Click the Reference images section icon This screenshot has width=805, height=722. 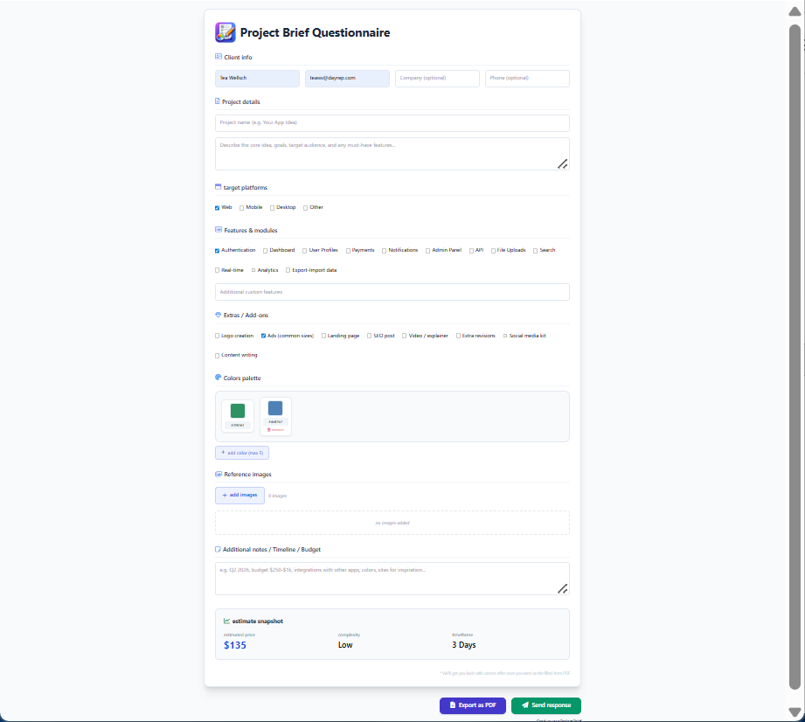[x=218, y=474]
